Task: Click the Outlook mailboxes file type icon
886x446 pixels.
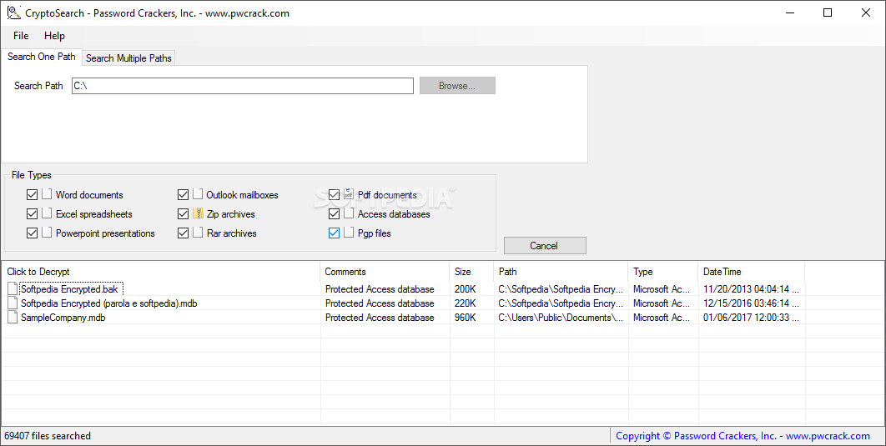Action: tap(197, 194)
